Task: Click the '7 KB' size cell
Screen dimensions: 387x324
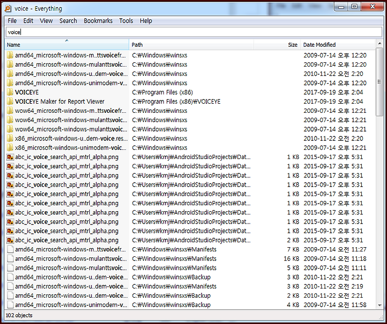Action: tap(293, 249)
